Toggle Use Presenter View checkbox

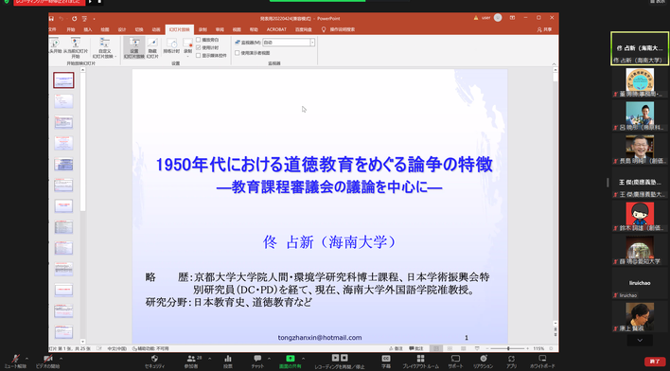[x=238, y=53]
